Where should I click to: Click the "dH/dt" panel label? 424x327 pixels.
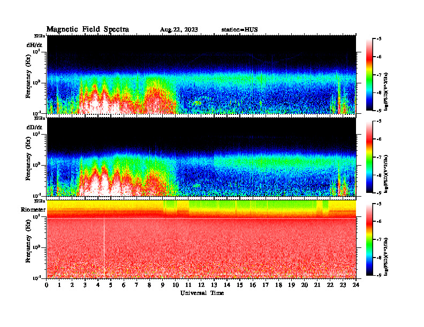click(34, 45)
